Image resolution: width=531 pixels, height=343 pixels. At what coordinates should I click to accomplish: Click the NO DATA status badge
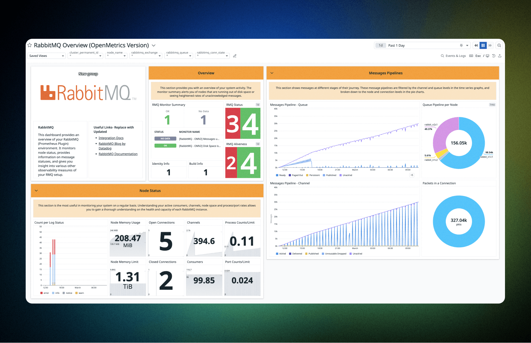pyautogui.click(x=165, y=139)
